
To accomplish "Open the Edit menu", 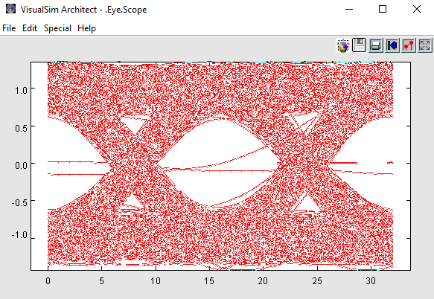I will coord(30,28).
